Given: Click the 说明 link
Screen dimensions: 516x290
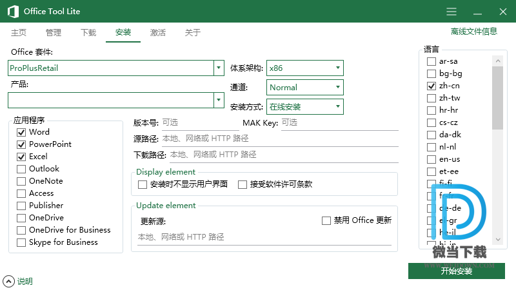Looking at the screenshot, I should click(25, 282).
